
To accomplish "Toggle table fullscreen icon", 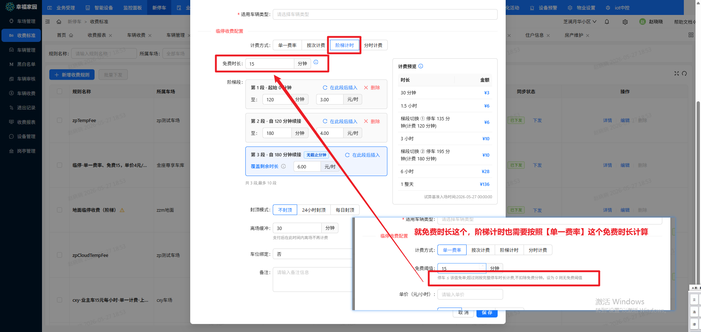I will coord(677,73).
